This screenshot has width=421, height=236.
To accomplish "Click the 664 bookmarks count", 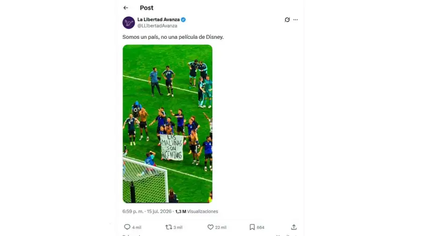I will click(261, 228).
